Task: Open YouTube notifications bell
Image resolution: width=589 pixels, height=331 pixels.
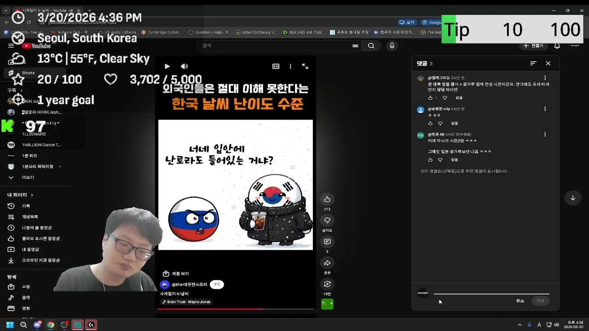Action: [x=557, y=46]
